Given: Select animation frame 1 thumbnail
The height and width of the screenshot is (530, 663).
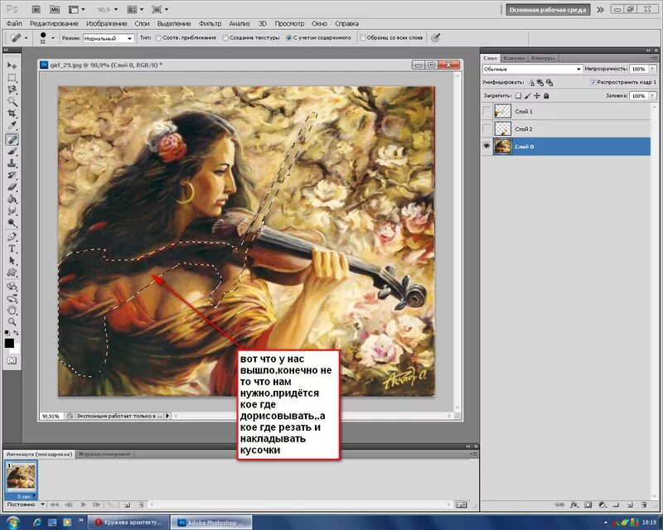Looking at the screenshot, I should pyautogui.click(x=22, y=476).
